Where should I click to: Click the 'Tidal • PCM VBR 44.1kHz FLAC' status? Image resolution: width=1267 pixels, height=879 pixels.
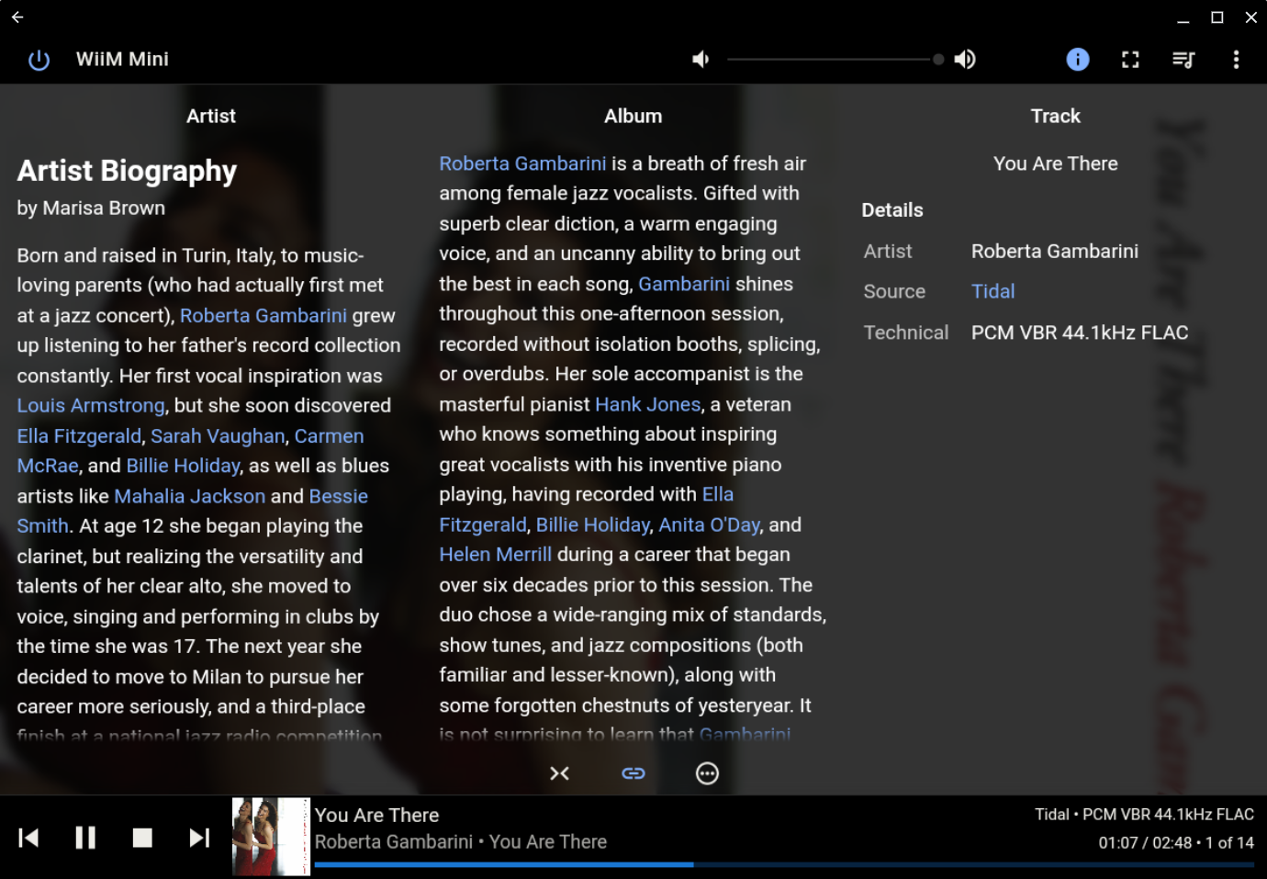[x=1144, y=815]
